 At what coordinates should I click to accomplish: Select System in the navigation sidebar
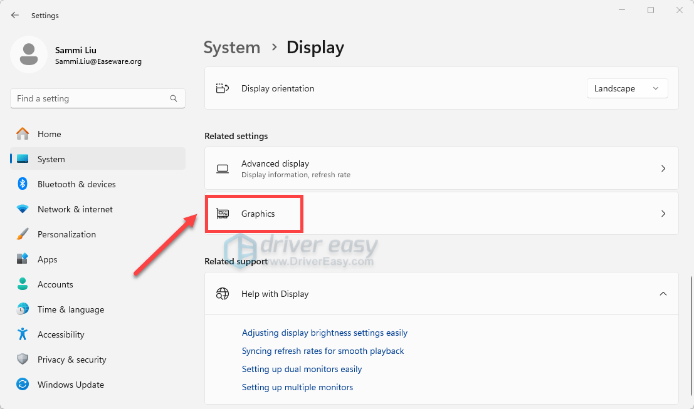[51, 159]
